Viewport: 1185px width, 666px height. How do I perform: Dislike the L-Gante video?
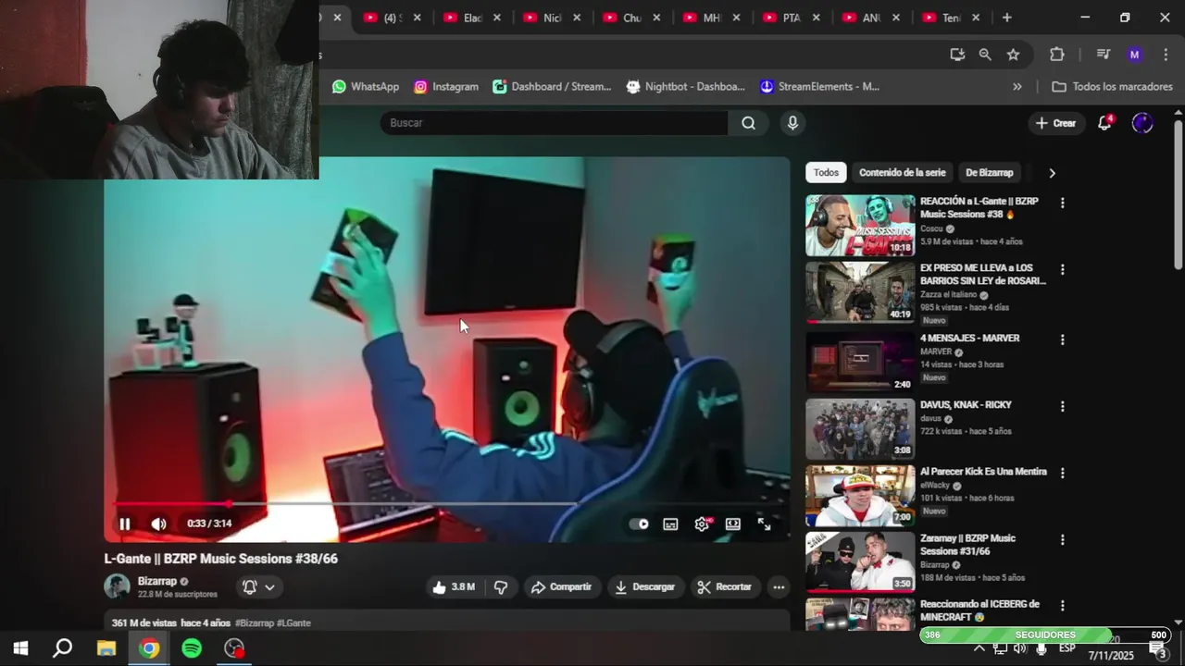501,587
